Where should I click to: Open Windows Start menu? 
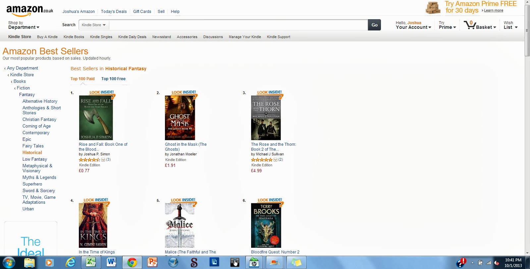(x=8, y=263)
